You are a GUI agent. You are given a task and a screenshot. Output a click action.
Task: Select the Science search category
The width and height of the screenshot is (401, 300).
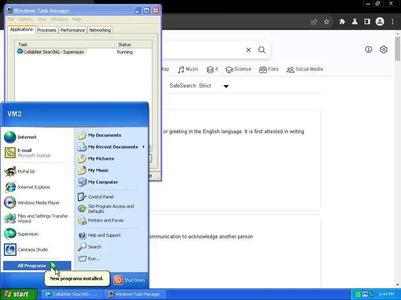pos(238,70)
